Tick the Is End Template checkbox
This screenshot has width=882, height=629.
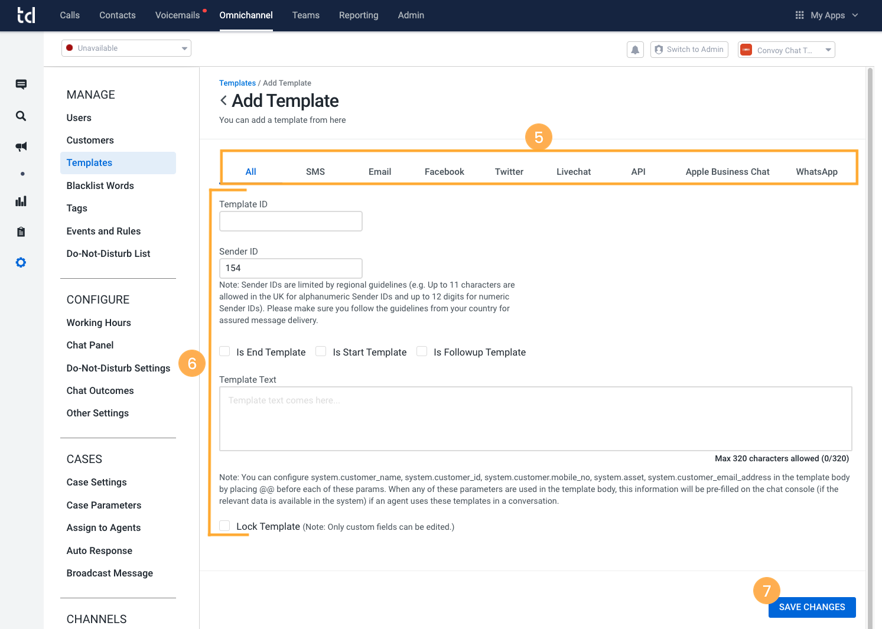[x=224, y=351]
